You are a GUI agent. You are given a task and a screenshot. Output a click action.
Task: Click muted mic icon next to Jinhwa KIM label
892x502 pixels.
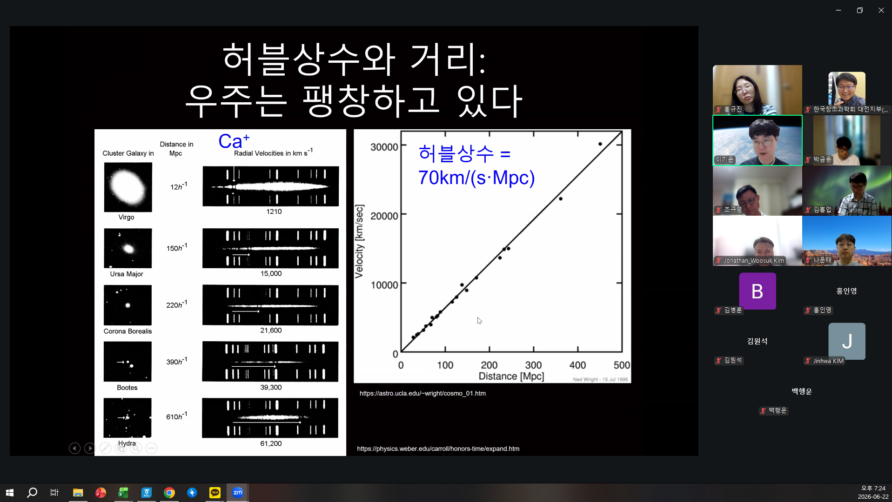tap(808, 361)
